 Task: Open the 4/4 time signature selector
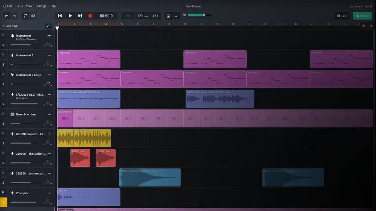tap(155, 16)
